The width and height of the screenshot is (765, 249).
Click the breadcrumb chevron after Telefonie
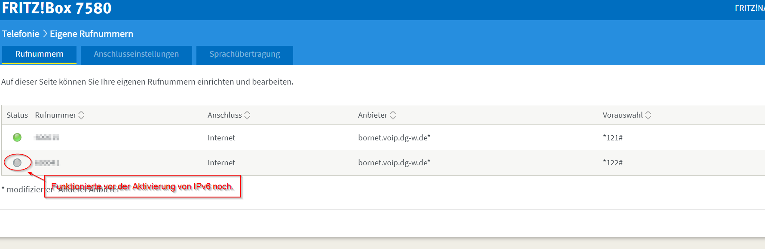[x=45, y=33]
